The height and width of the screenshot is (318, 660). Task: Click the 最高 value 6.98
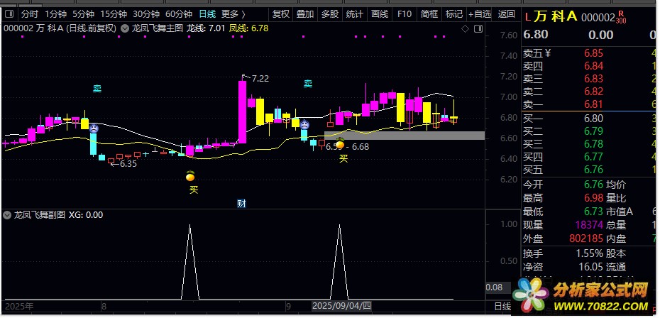tap(593, 198)
